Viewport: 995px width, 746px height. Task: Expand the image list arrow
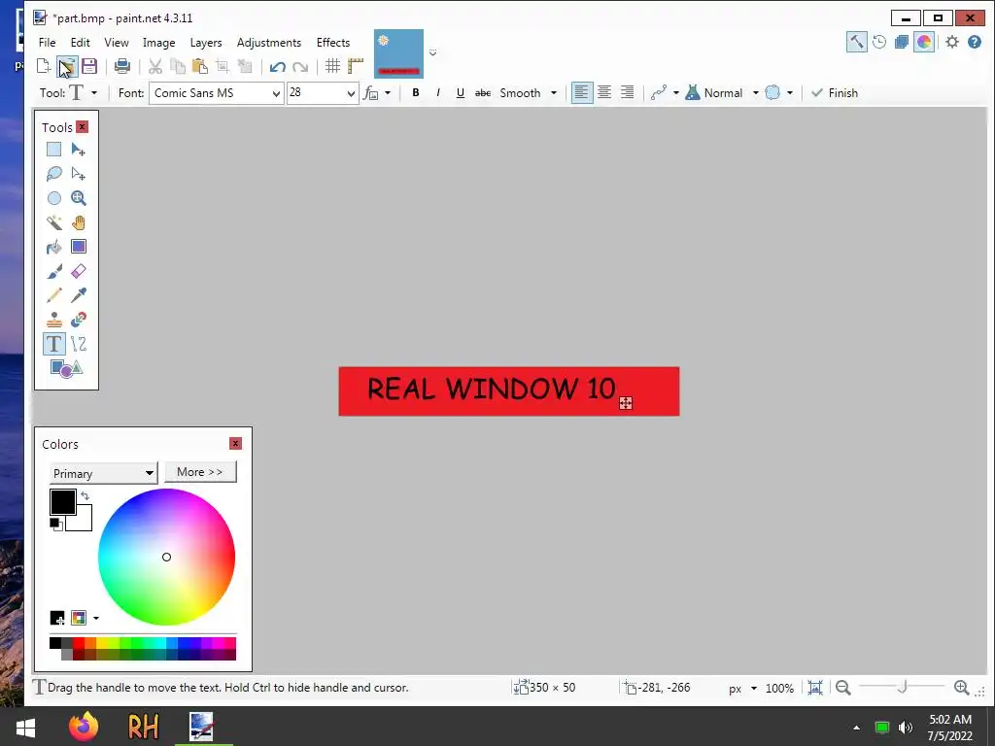pyautogui.click(x=432, y=52)
